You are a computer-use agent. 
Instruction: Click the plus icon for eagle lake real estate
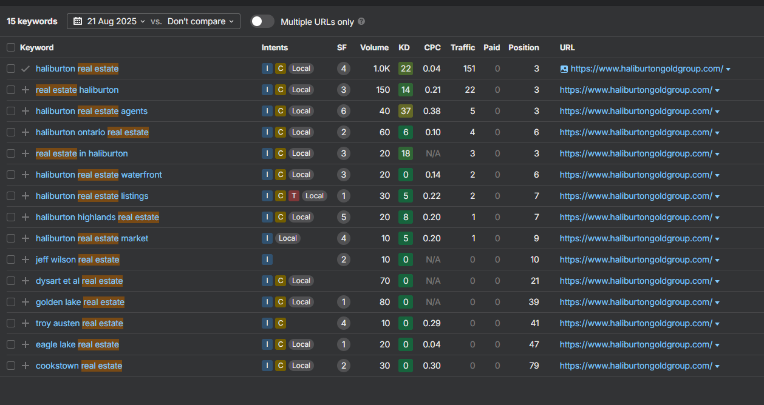point(25,344)
